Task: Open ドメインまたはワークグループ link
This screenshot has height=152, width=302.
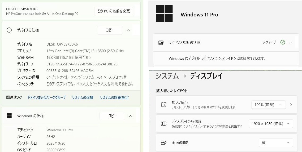Action: [46, 98]
